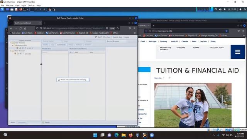Open Kali NetHunter bookmark in BeEF window
Image resolution: width=247 pixels, height=139 pixels.
tap(68, 33)
